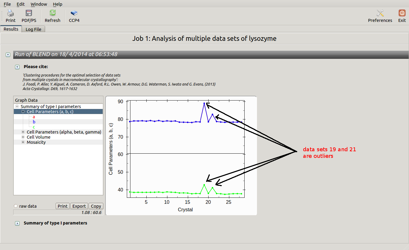The width and height of the screenshot is (409, 250).
Task: Click the crystal 19 peak on blue line
Action: tap(204, 103)
